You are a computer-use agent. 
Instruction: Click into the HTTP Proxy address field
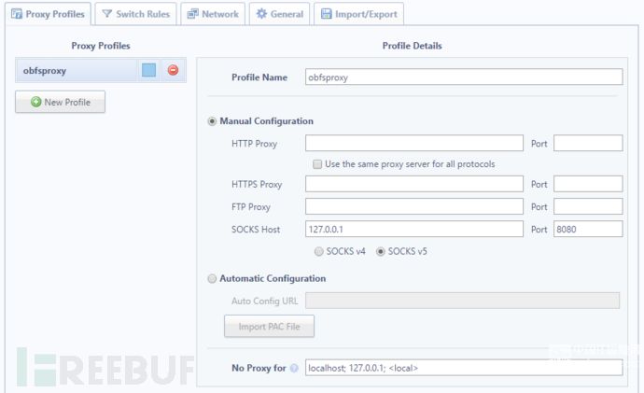pos(414,144)
